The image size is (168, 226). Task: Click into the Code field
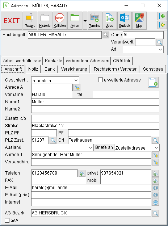[143, 35]
